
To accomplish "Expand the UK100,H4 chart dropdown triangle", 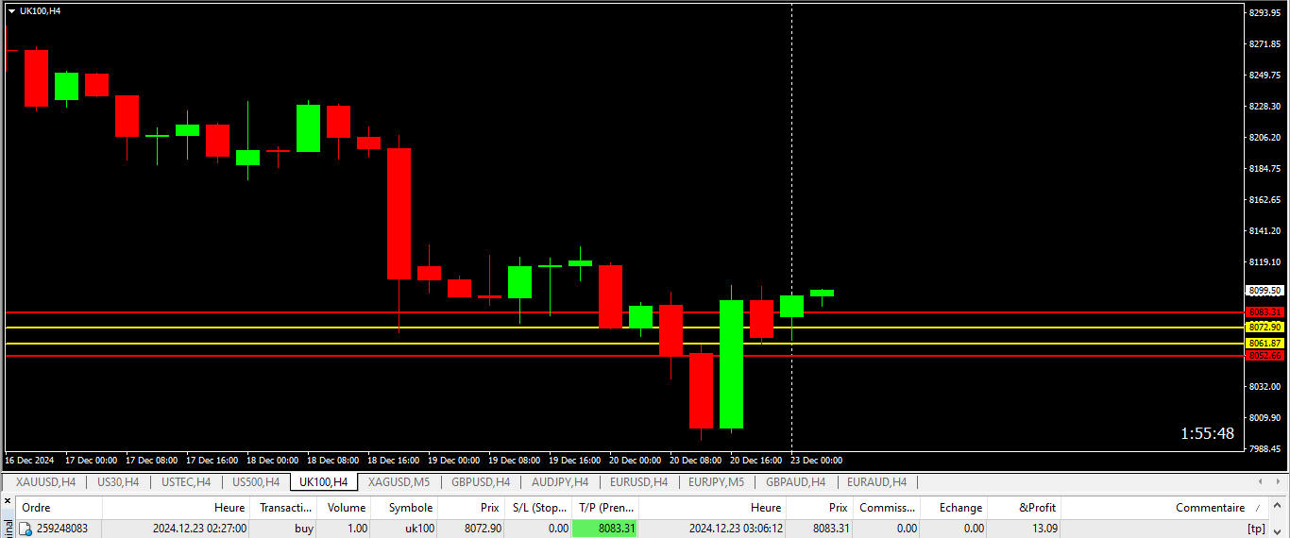I will (11, 10).
